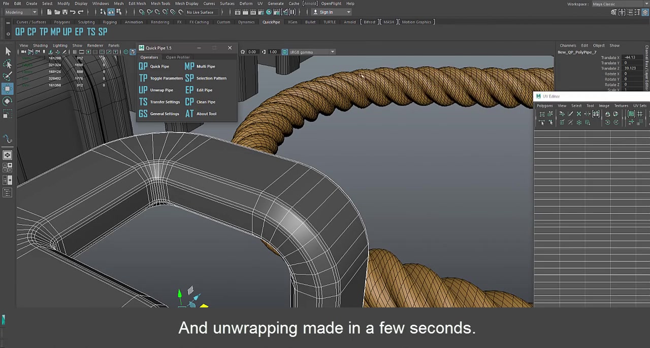Click the Unwrap Pipe operator icon
This screenshot has height=348, width=650.
143,90
